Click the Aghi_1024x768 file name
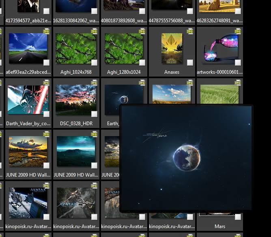 point(76,72)
